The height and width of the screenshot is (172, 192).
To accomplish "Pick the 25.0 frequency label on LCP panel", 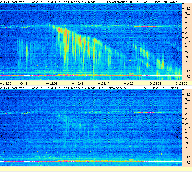I will pos(188,124).
